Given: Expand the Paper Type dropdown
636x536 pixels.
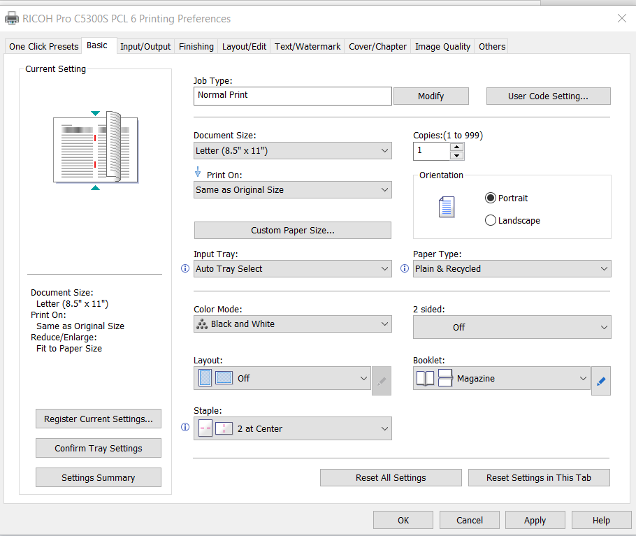Looking at the screenshot, I should click(512, 268).
